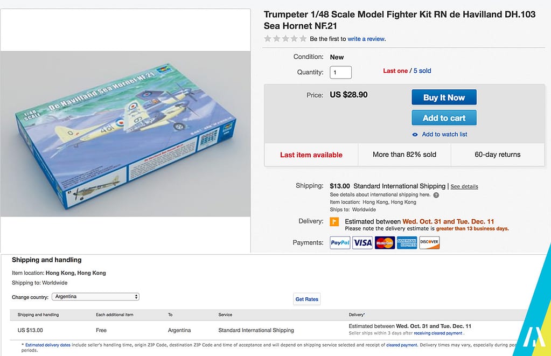The image size is (551, 356).
Task: Click the Sea Hornet model box image
Action: [x=125, y=134]
